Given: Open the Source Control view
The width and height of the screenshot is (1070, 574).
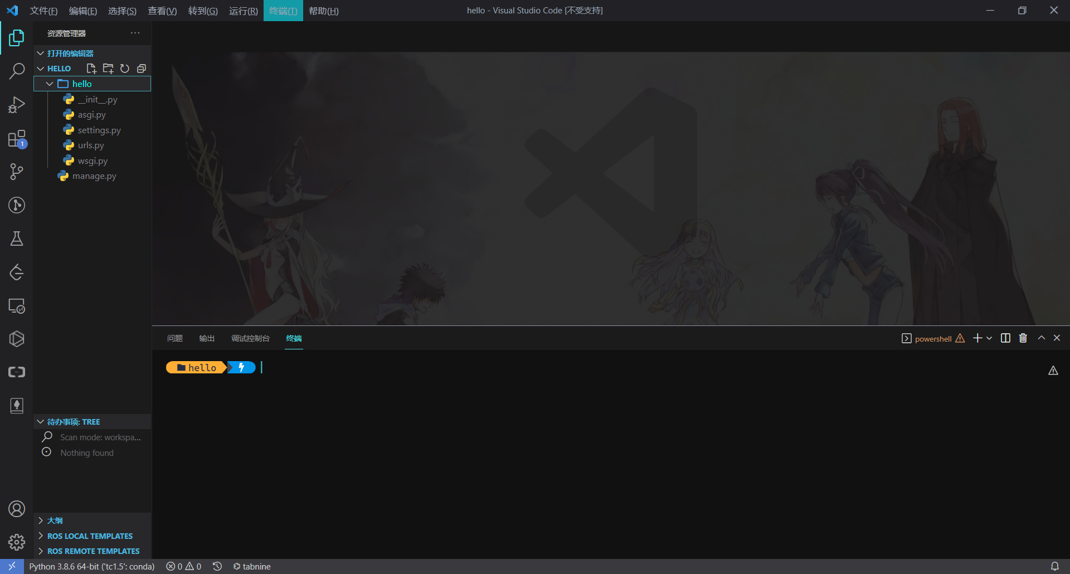Looking at the screenshot, I should coord(17,172).
